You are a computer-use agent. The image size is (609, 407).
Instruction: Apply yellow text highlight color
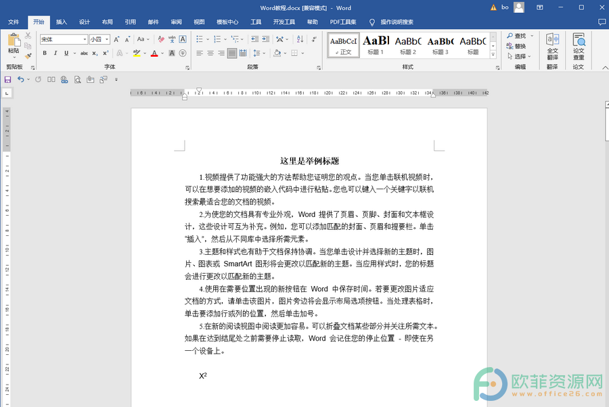tap(136, 53)
